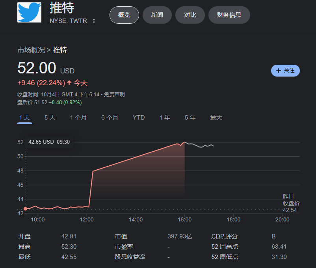
Task: Click the 最高 value 52.30
Action: pyautogui.click(x=69, y=247)
